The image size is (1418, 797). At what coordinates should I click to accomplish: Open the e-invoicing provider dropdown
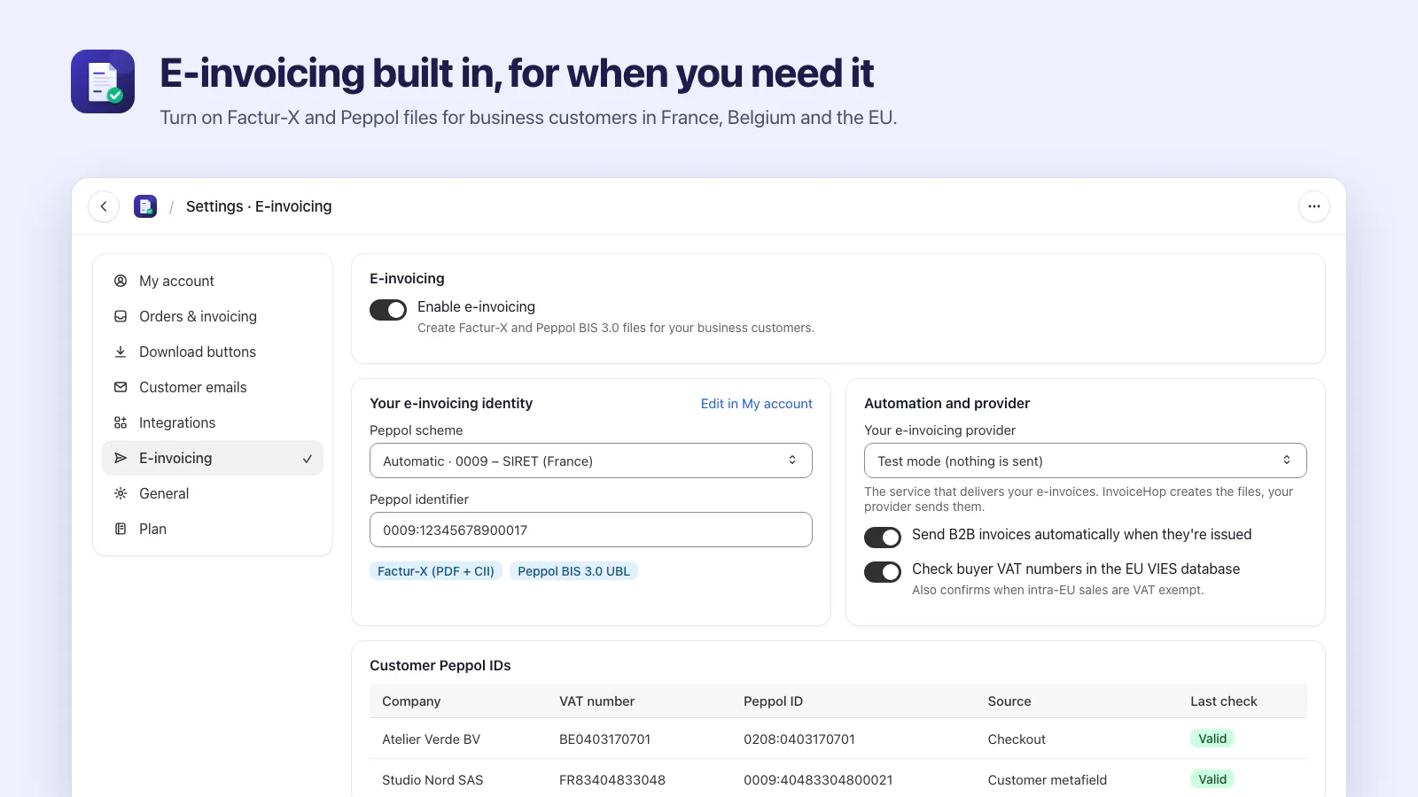point(1086,460)
